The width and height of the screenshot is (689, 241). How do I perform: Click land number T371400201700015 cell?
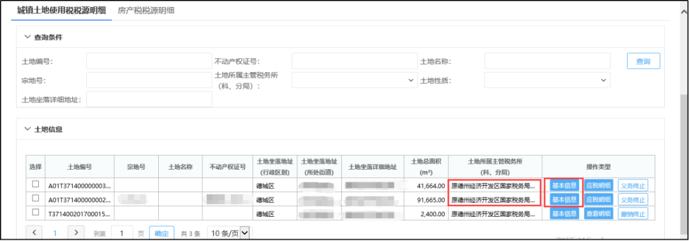[x=80, y=214]
